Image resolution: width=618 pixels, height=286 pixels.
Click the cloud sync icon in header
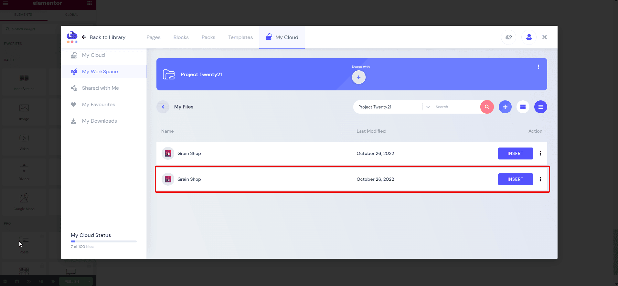click(509, 37)
